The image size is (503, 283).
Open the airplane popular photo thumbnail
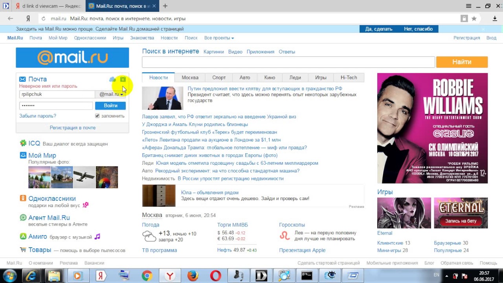(84, 177)
